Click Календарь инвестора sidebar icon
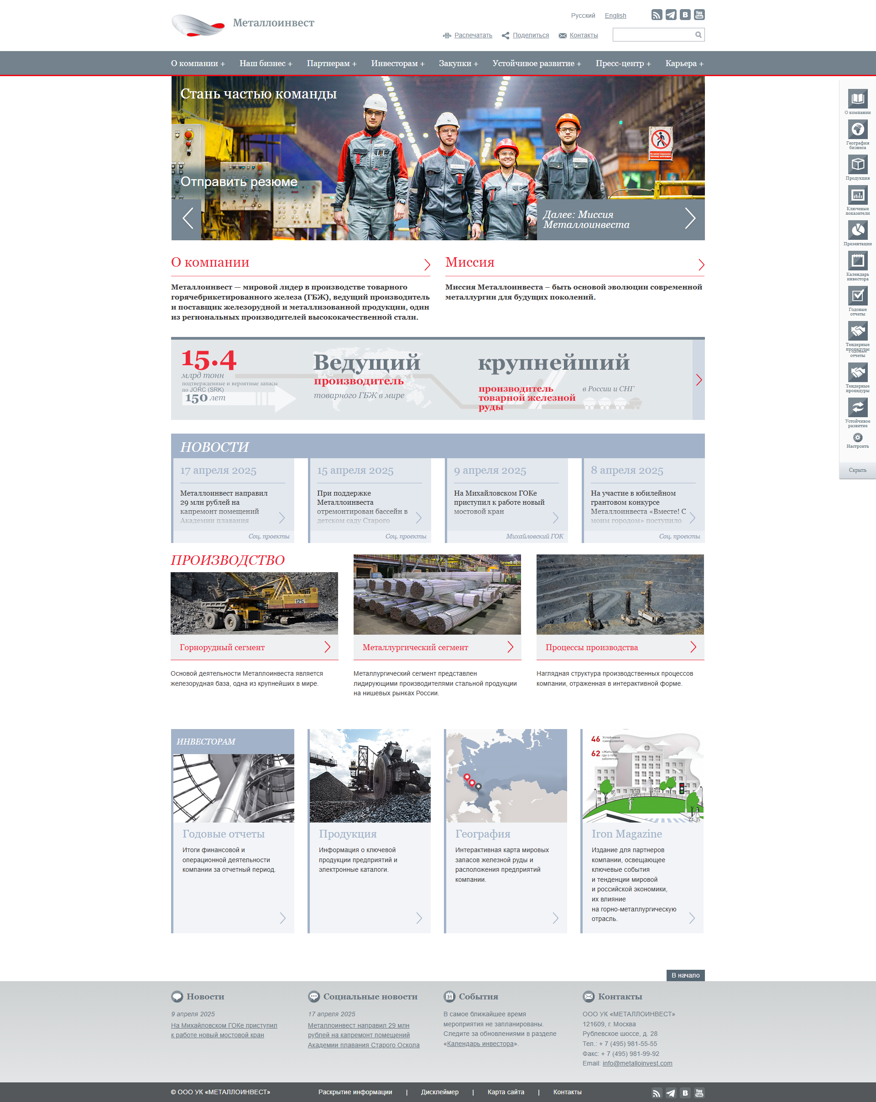 (x=857, y=261)
